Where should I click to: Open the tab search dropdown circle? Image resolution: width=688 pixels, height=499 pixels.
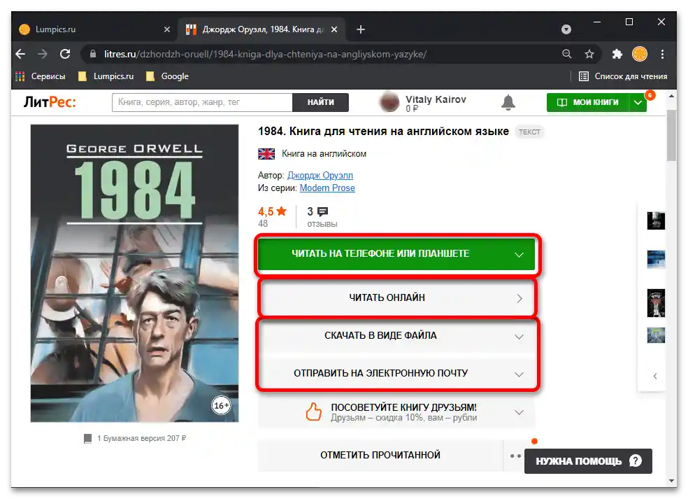pos(566,29)
